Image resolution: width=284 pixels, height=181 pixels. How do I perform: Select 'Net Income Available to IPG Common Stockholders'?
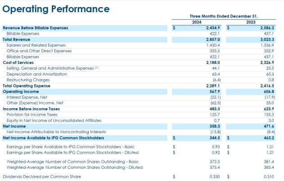click(54, 138)
